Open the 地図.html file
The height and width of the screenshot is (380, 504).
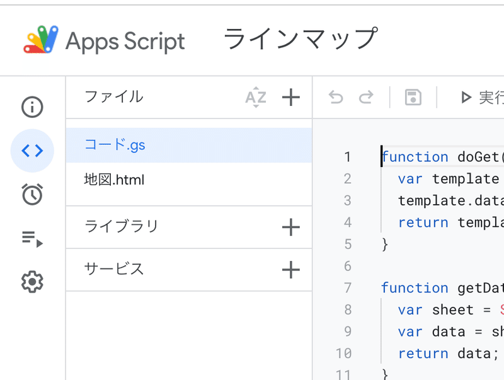tap(115, 180)
